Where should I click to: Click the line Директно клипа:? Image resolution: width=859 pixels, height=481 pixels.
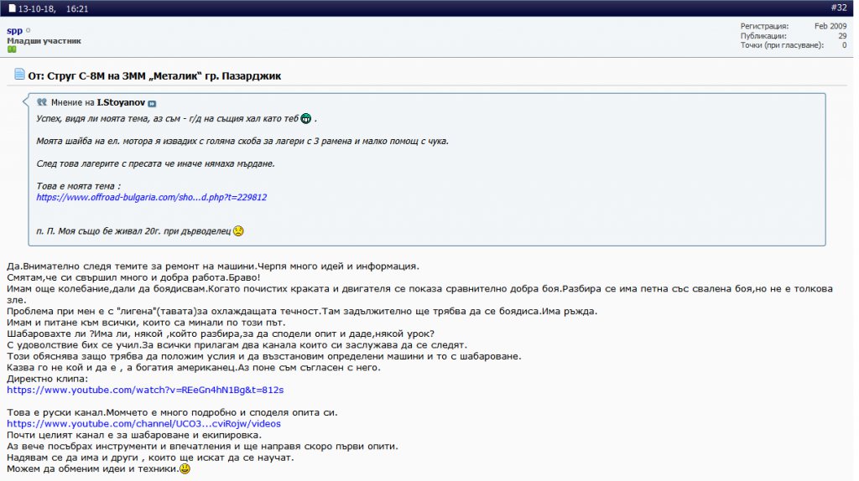pyautogui.click(x=47, y=379)
